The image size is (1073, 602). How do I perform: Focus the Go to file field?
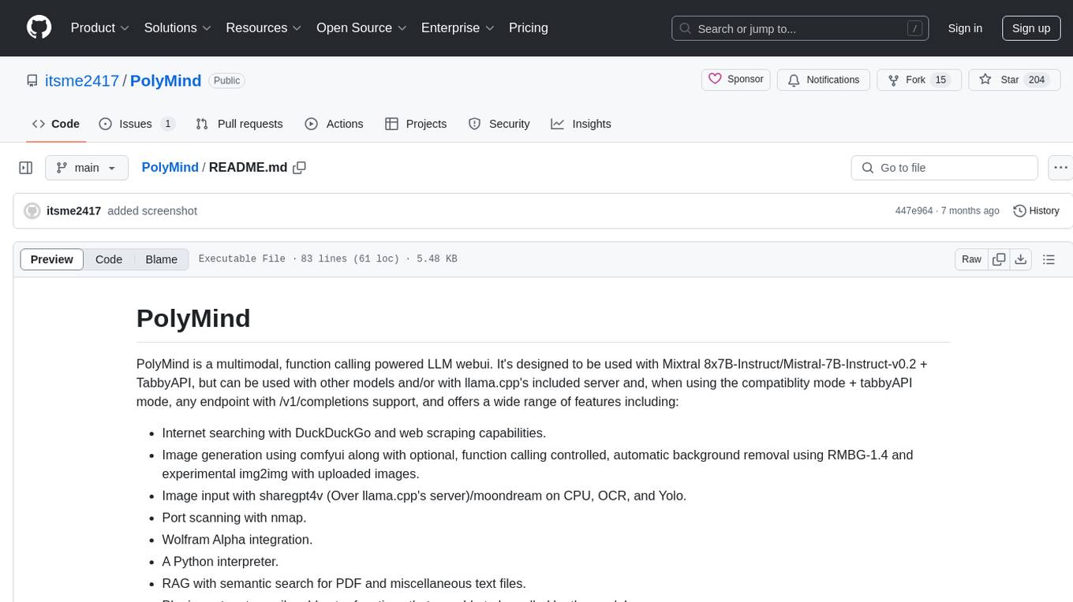tap(944, 168)
